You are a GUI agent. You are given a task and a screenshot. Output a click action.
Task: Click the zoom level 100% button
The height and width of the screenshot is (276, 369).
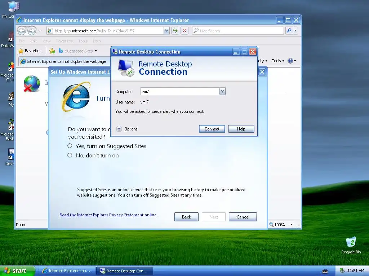pyautogui.click(x=277, y=225)
